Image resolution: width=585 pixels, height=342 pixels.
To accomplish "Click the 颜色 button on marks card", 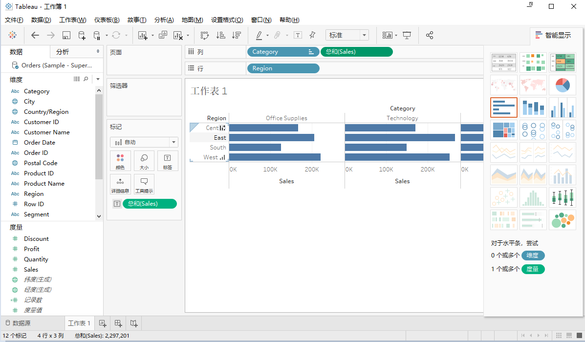I will pos(120,161).
